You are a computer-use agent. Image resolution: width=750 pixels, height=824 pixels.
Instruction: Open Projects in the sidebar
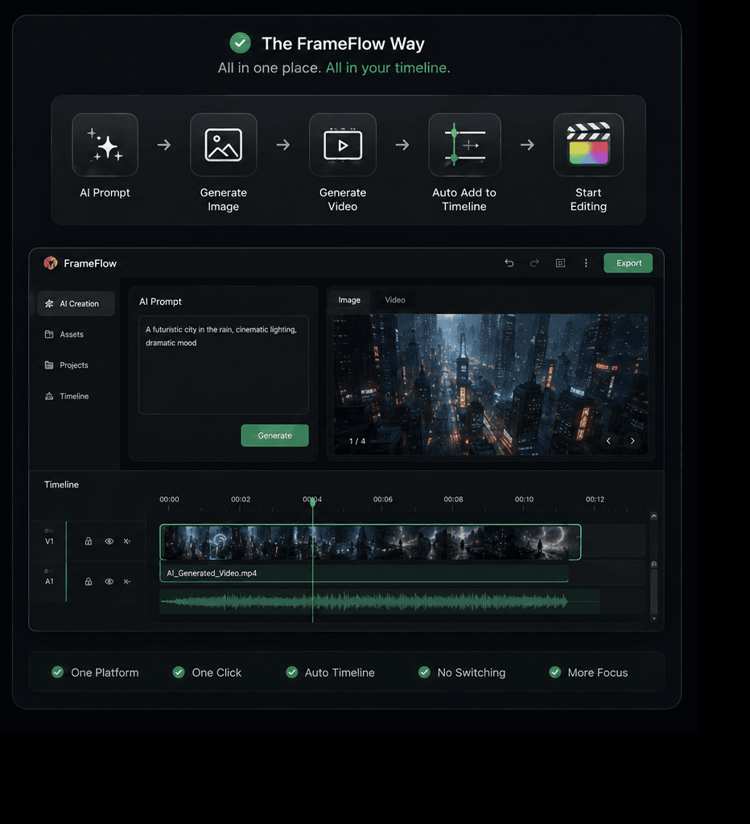67,365
